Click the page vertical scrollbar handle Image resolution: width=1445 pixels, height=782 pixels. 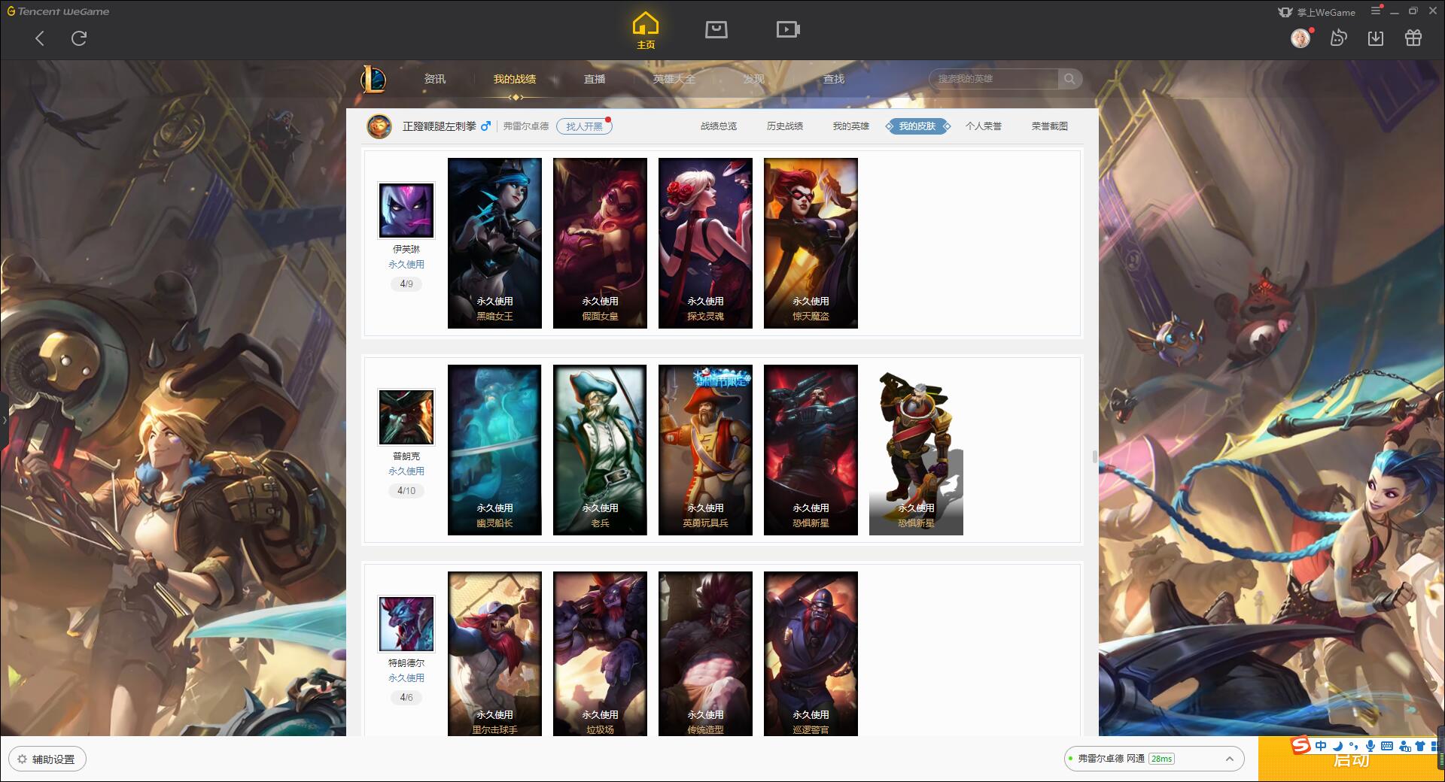point(1094,457)
